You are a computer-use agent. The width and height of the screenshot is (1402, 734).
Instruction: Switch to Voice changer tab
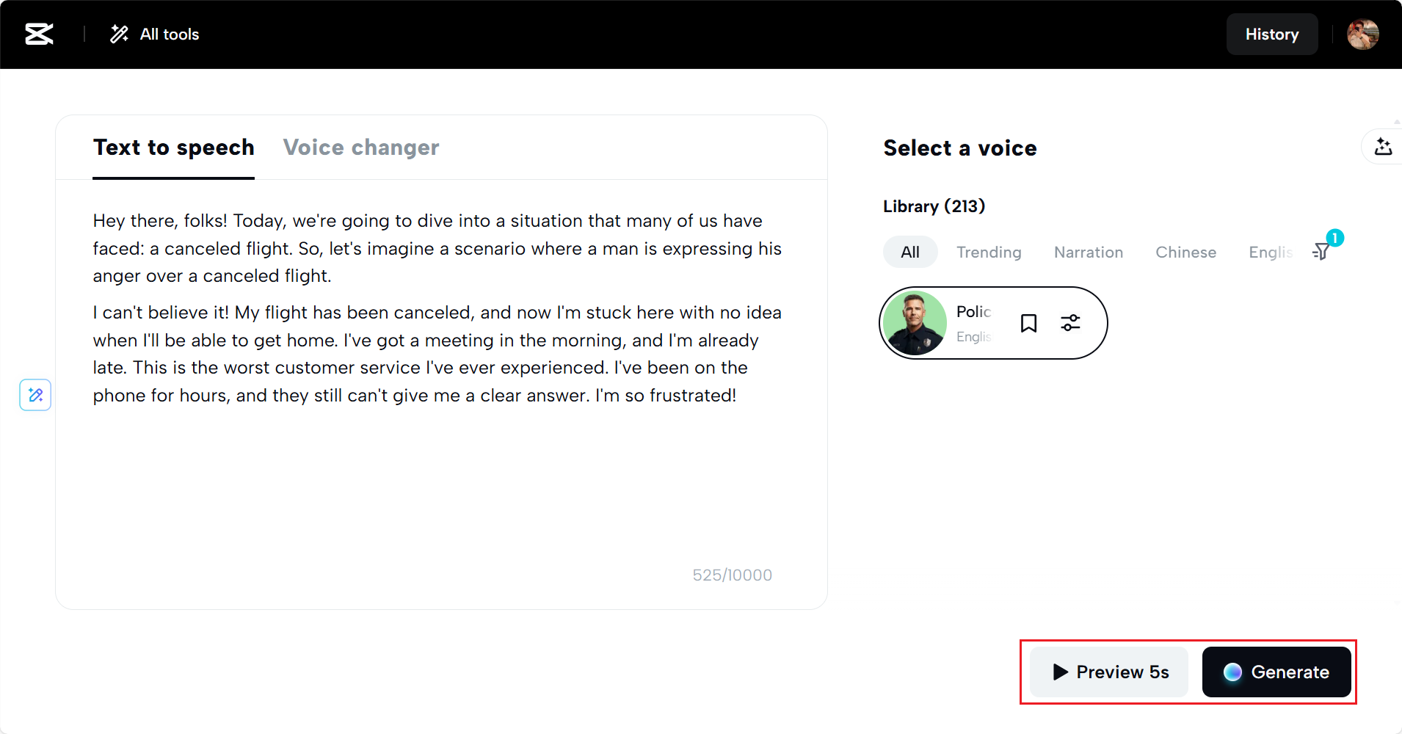[x=361, y=148]
